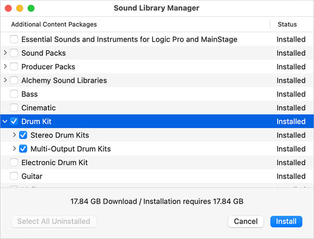Enable the Cinematic package checkbox

pyautogui.click(x=14, y=108)
